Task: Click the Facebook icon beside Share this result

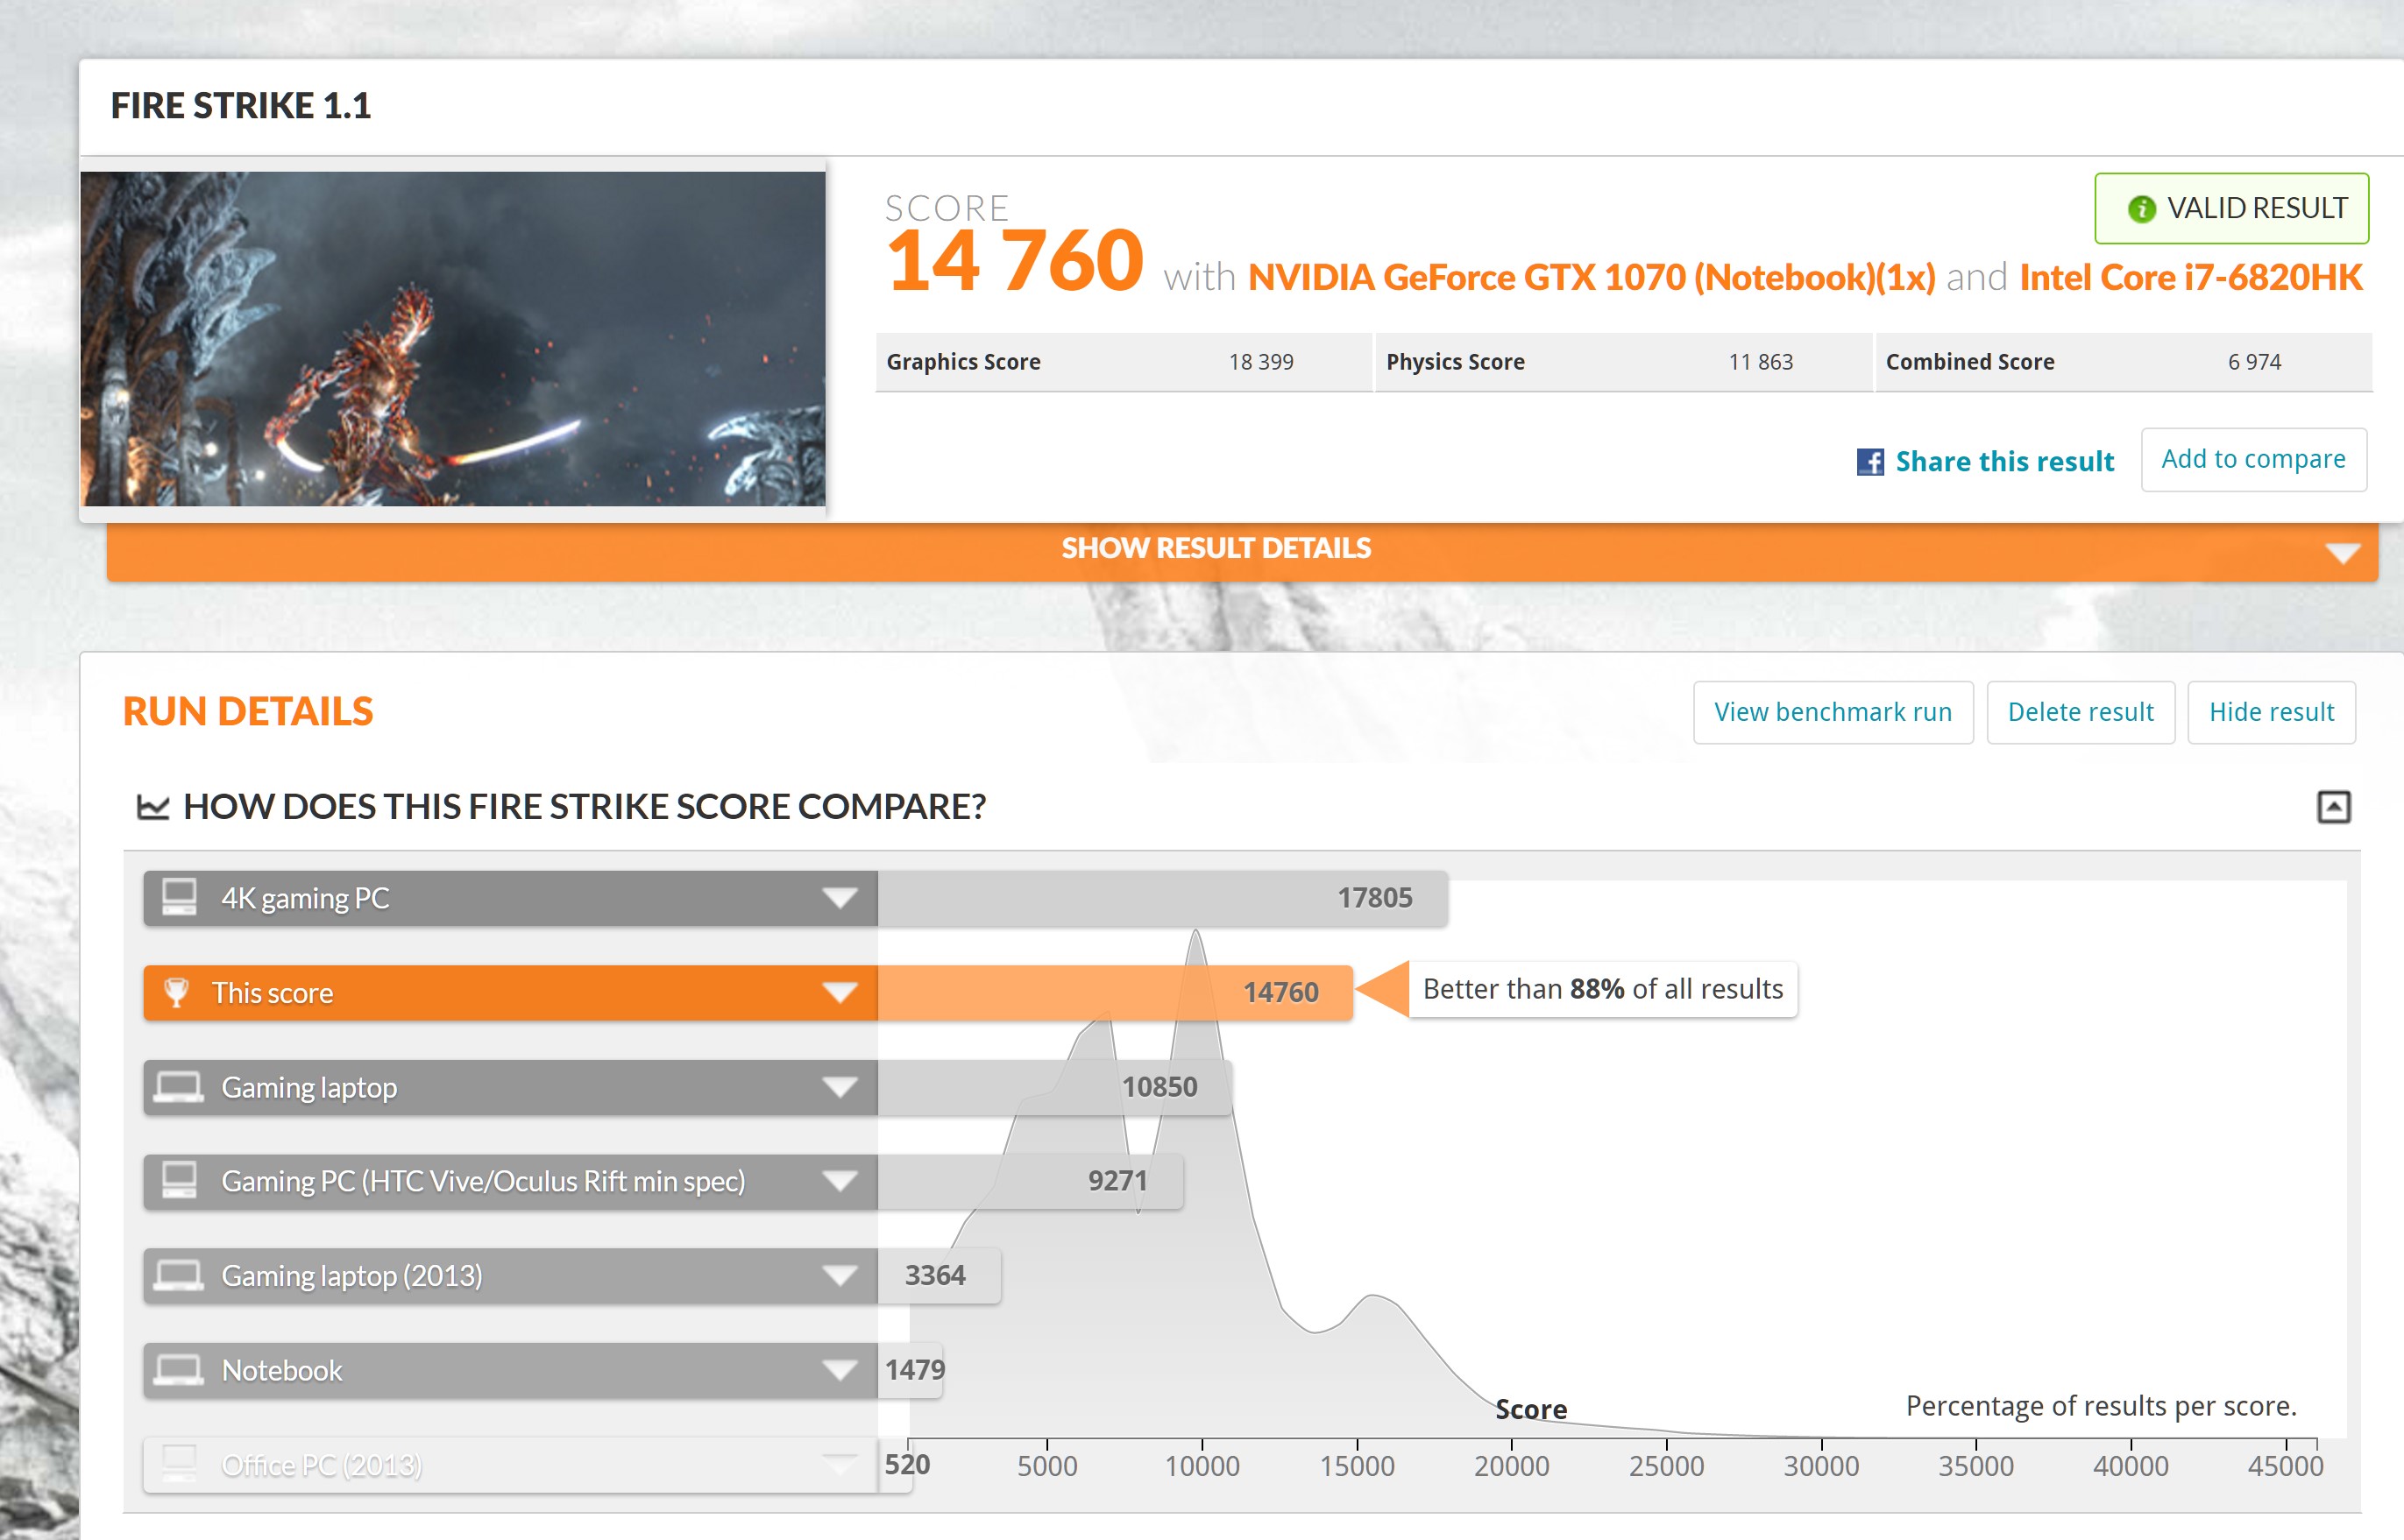Action: 1869,461
